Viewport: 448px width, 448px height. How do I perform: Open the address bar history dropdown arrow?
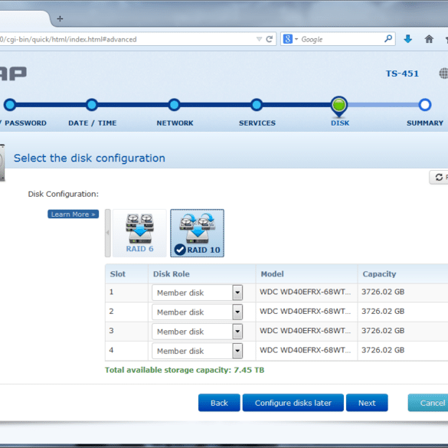tap(259, 39)
